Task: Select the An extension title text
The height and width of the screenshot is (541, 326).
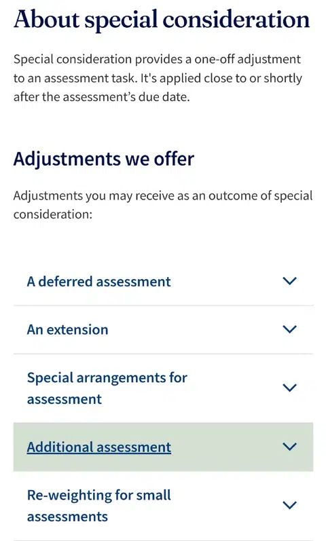Action: pos(68,330)
